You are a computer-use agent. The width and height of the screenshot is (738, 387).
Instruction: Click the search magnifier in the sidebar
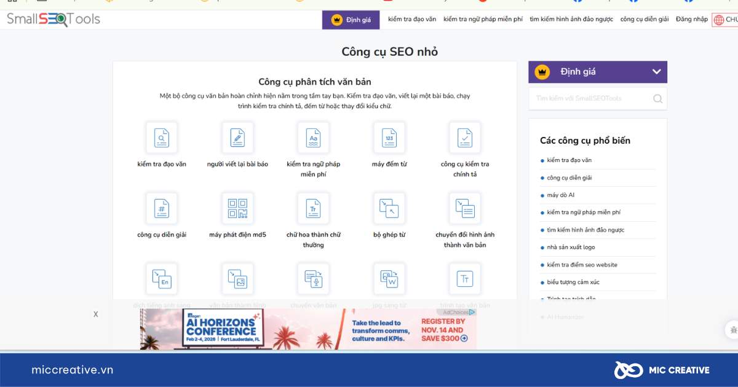click(657, 98)
